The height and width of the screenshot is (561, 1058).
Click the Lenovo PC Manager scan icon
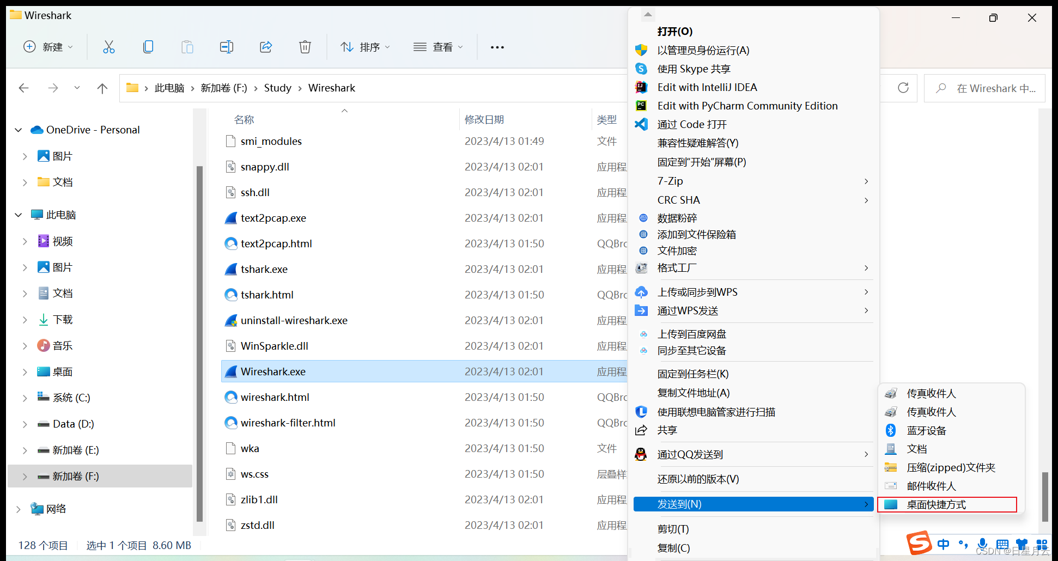point(641,412)
